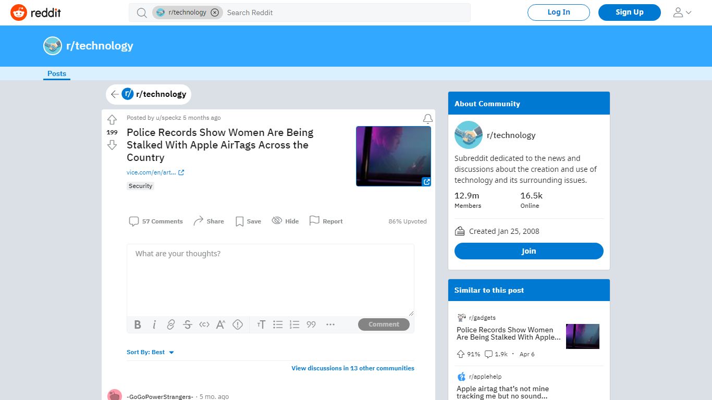Image resolution: width=712 pixels, height=400 pixels.
Task: Toggle inline code formatting
Action: 204,324
